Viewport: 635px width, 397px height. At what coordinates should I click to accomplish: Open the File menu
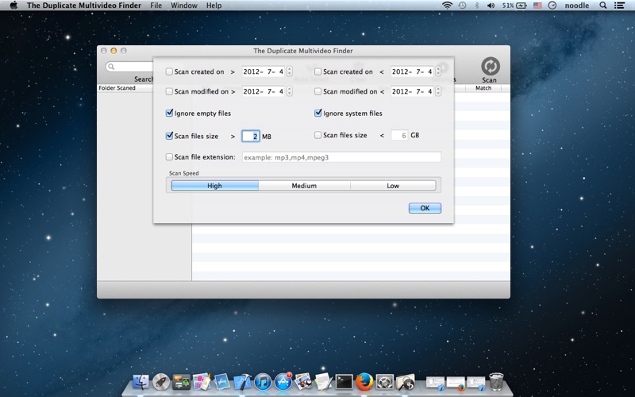[x=156, y=6]
